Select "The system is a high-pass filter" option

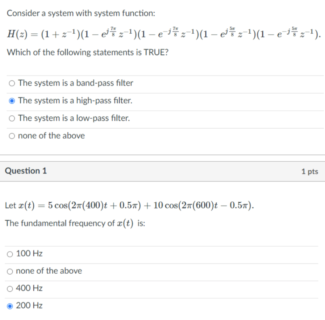[12, 101]
